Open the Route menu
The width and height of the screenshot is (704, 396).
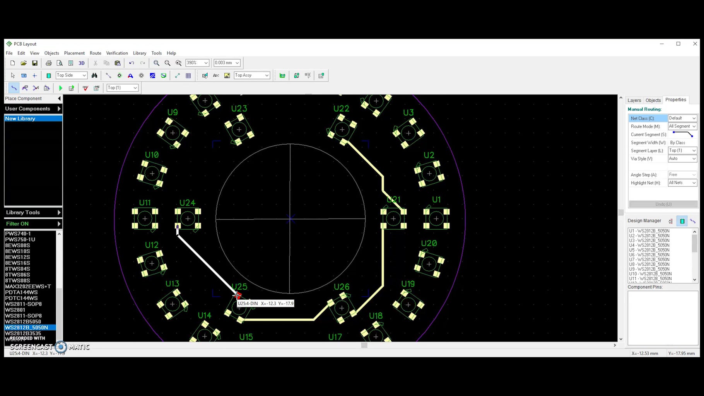(95, 53)
